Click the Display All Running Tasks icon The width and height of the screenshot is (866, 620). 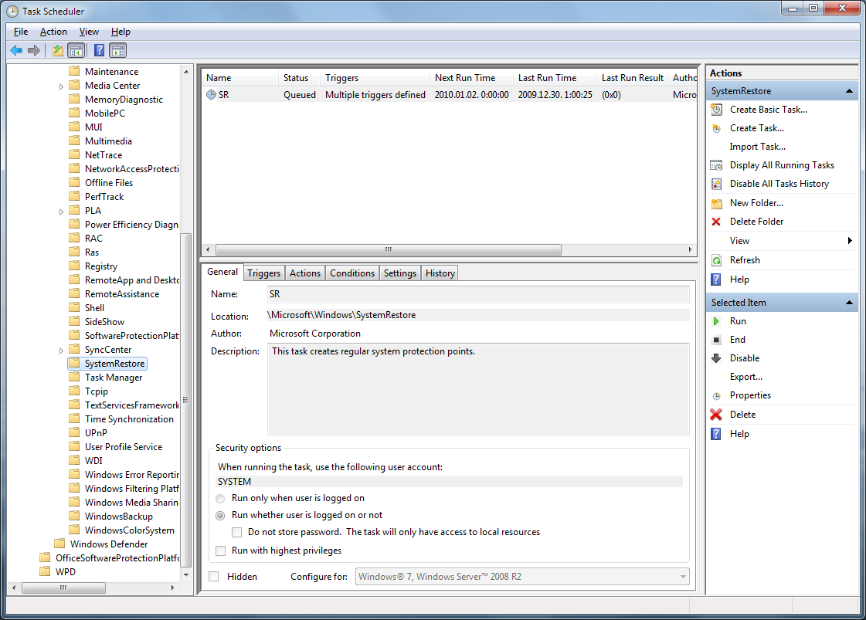coord(716,165)
